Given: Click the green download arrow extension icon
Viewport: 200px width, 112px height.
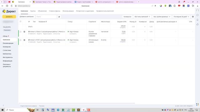Looking at the screenshot, I should click(x=165, y=6).
